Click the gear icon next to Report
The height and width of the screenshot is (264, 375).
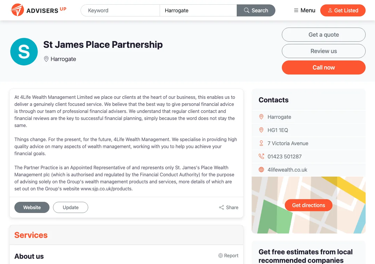tap(221, 255)
